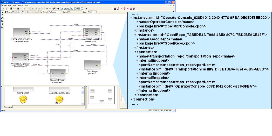Image resolution: width=272 pixels, height=136 pixels.
Task: Open the Window menu
Action: (20, 5)
